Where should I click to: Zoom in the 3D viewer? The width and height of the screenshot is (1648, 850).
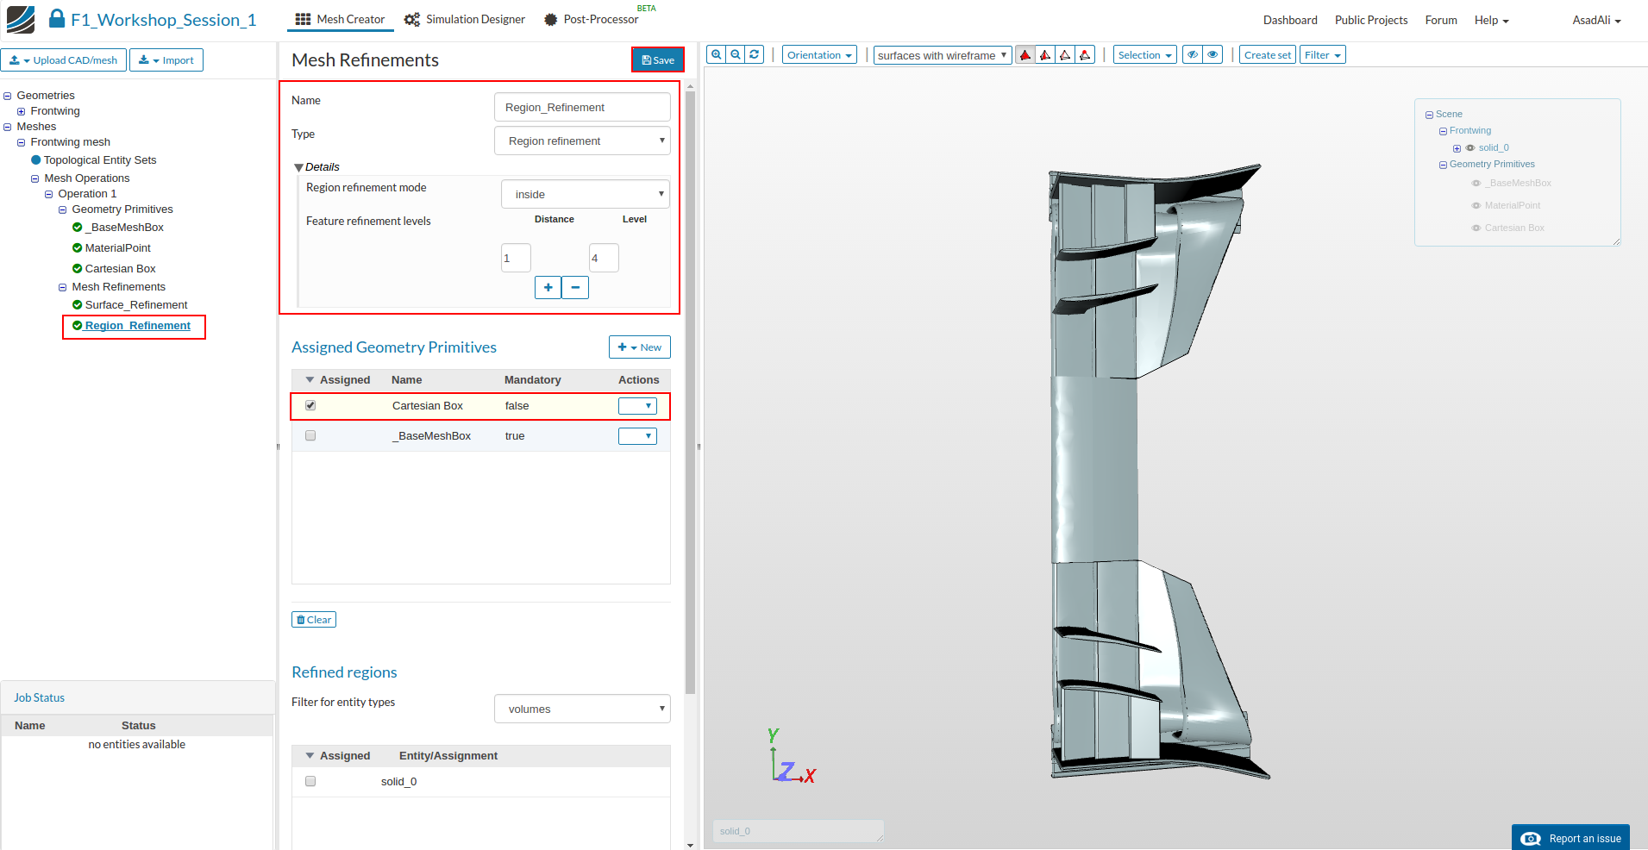coord(716,54)
